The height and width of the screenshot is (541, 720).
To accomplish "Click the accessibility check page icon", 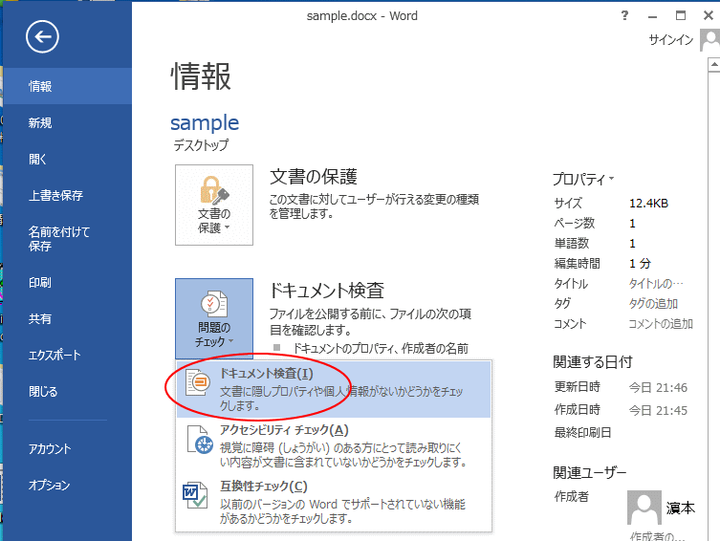I will click(x=200, y=440).
